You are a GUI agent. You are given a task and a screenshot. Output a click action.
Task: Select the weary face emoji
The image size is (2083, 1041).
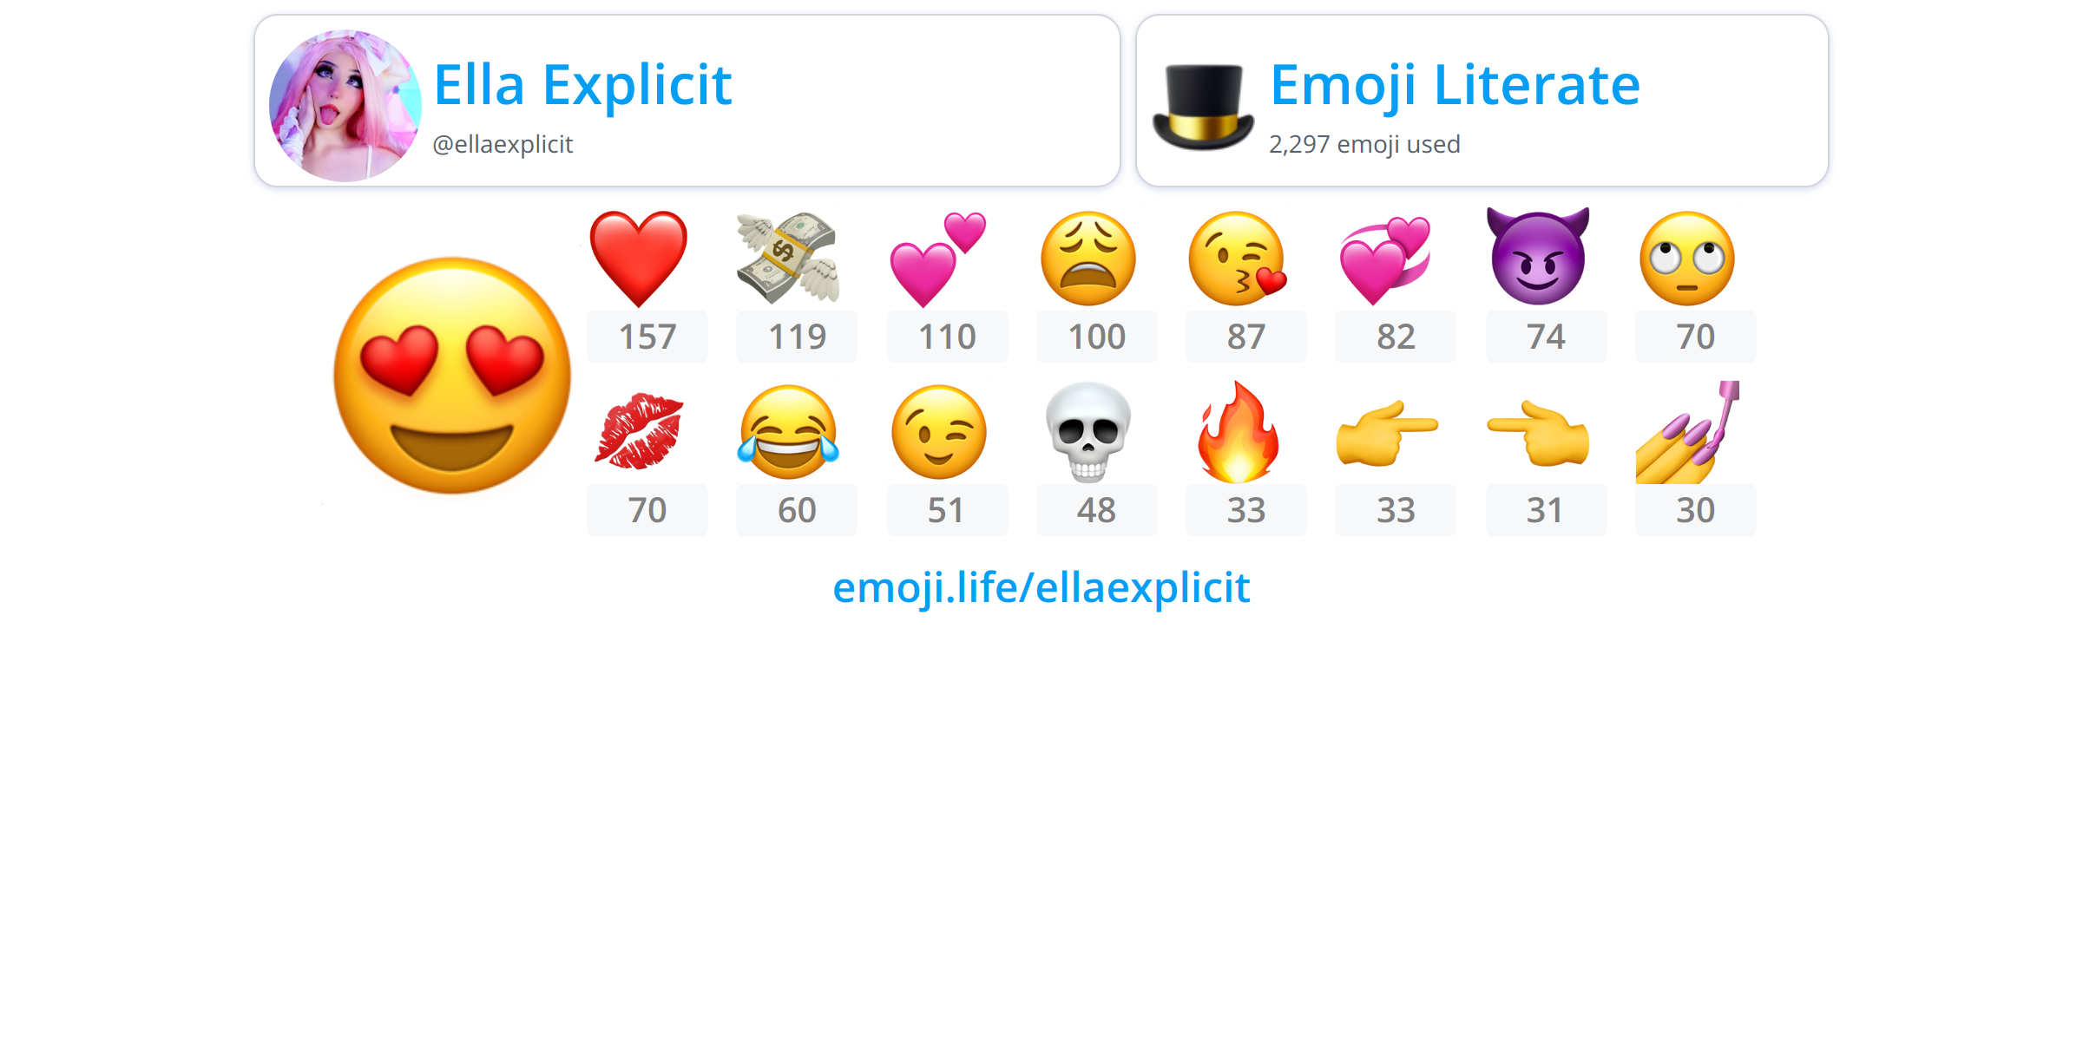[1088, 259]
